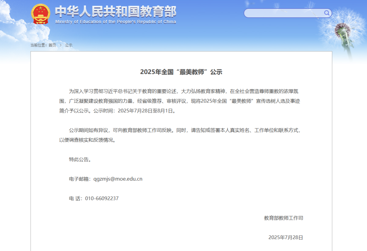Click the 特此公告 line
This screenshot has height=251, width=367.
(80, 159)
